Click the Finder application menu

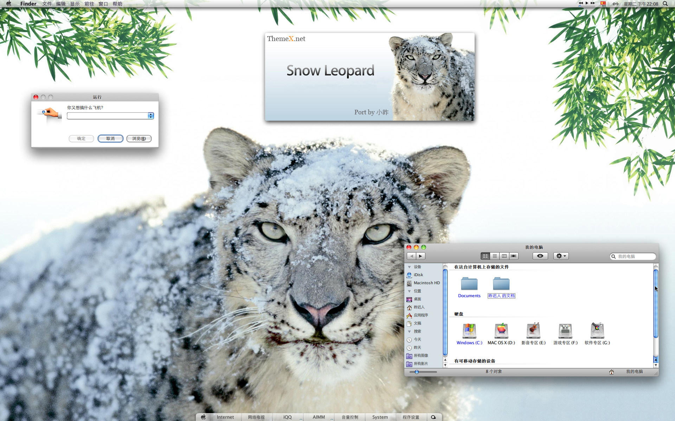coord(28,4)
